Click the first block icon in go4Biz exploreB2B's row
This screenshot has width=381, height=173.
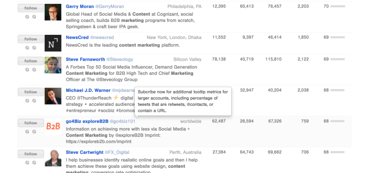[x=27, y=132]
